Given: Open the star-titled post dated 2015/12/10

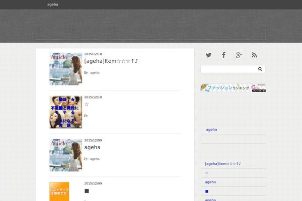Looking at the screenshot, I should coord(87,105).
